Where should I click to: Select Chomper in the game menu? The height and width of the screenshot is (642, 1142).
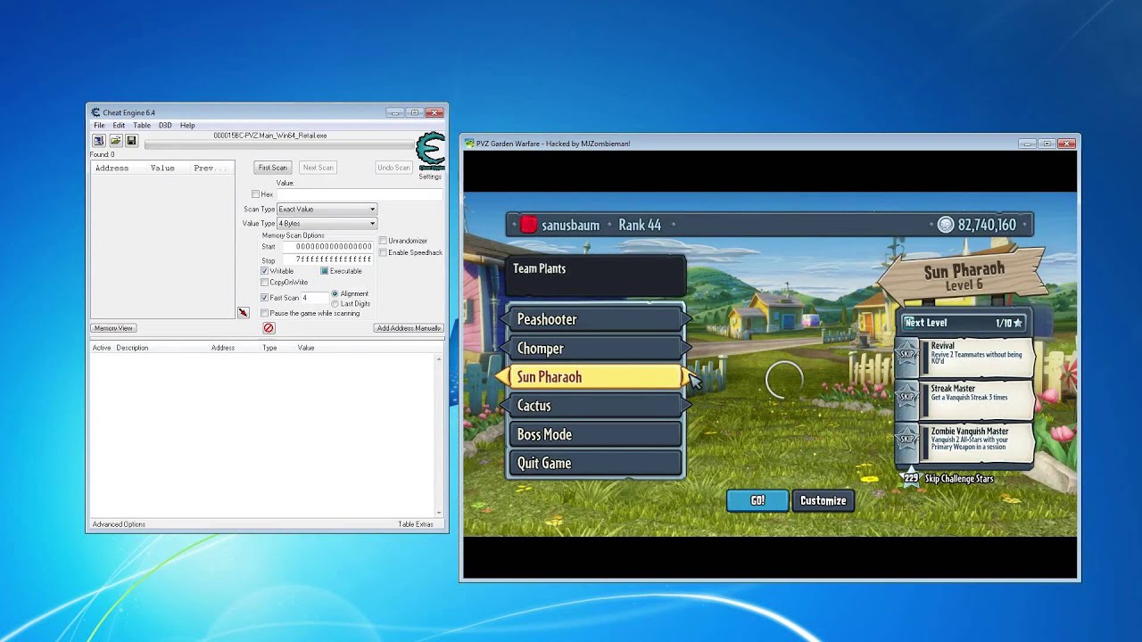[595, 348]
